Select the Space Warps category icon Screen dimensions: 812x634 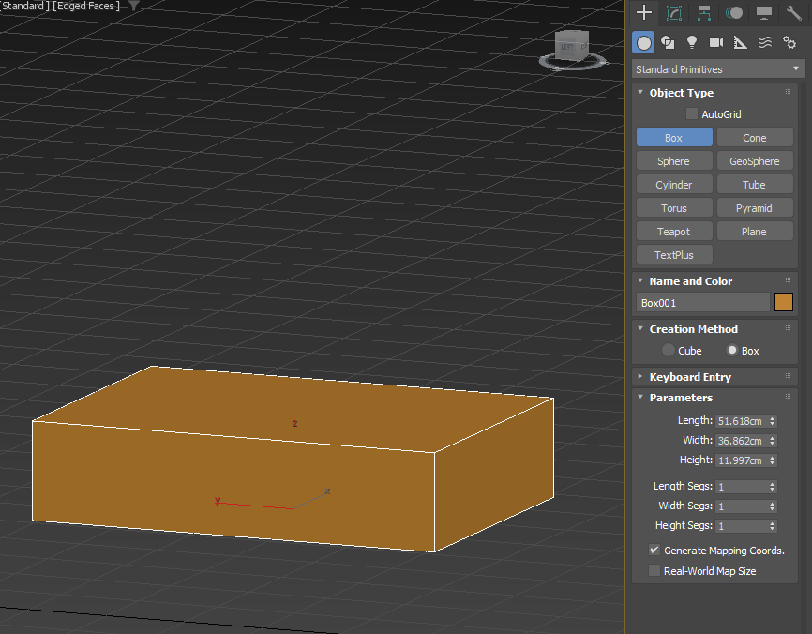(x=765, y=42)
